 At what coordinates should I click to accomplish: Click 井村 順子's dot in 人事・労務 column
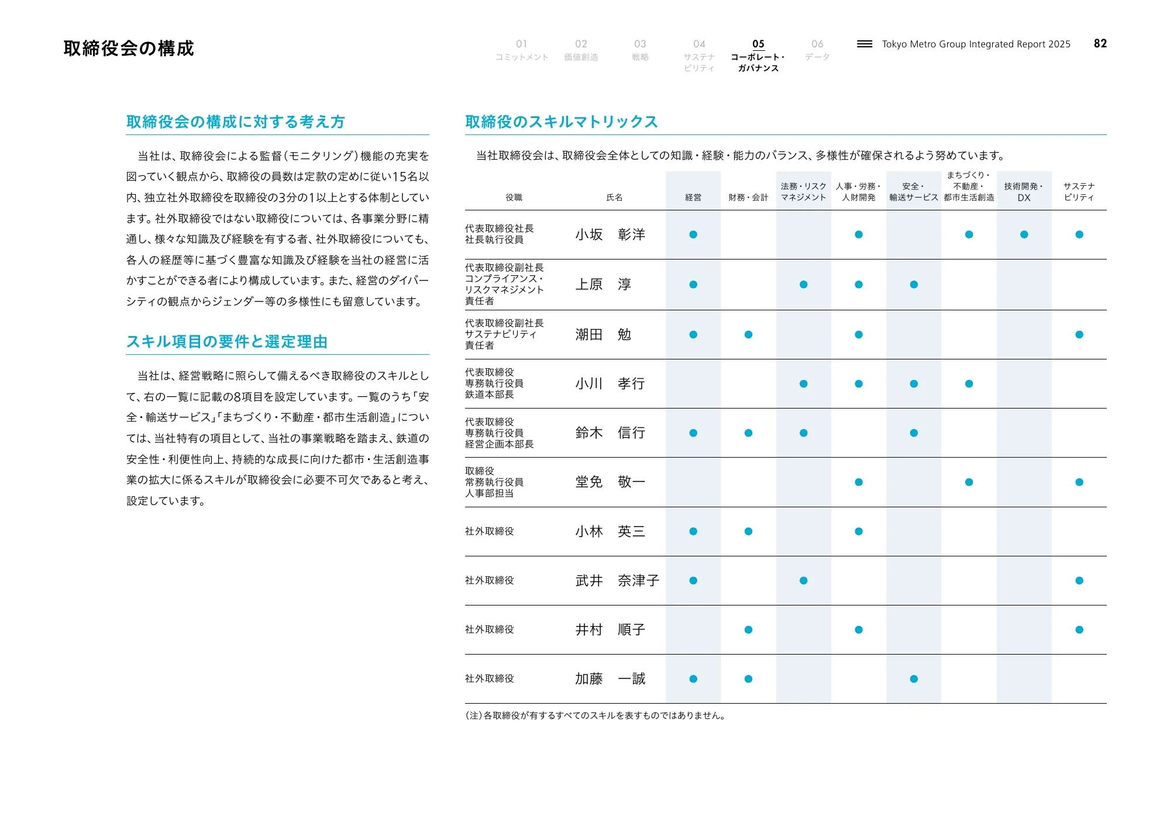click(858, 630)
